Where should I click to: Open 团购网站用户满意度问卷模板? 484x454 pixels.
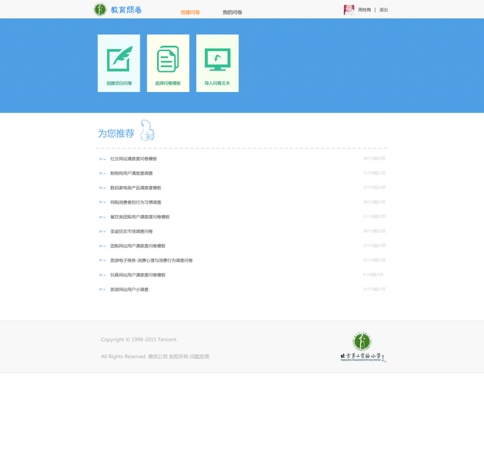point(138,246)
